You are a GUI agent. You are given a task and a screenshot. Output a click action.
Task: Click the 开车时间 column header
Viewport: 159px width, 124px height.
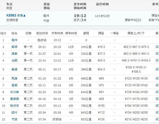57,33
